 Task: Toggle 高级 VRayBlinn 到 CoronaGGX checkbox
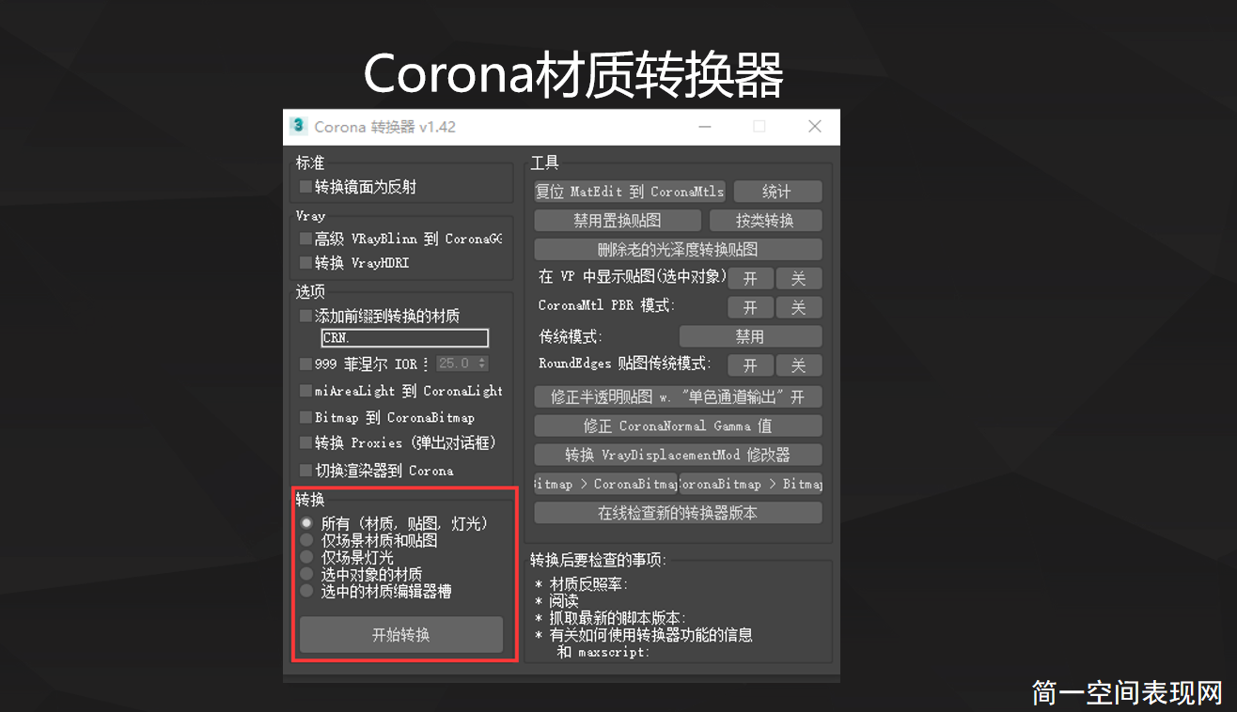tap(305, 239)
